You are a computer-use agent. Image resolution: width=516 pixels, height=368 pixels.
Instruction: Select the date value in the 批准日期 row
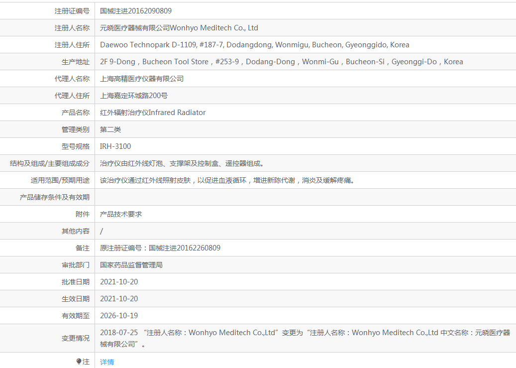coord(119,282)
